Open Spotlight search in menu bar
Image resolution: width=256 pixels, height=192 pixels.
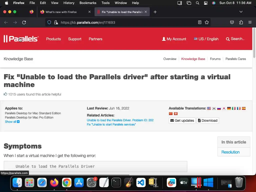(x=197, y=3)
